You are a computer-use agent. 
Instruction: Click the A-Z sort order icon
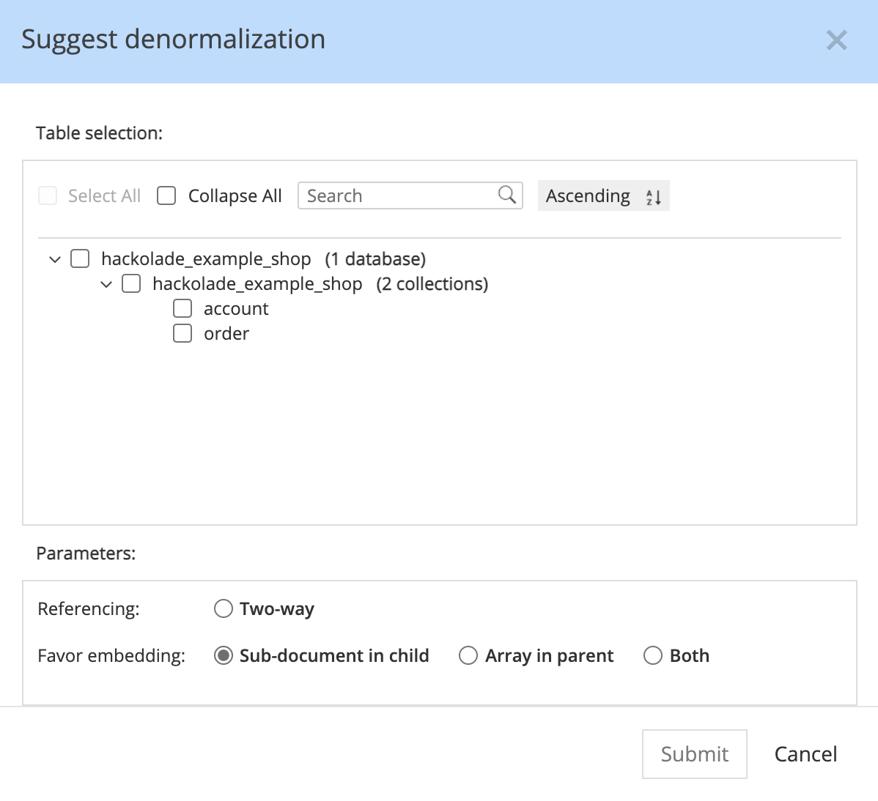coord(653,196)
